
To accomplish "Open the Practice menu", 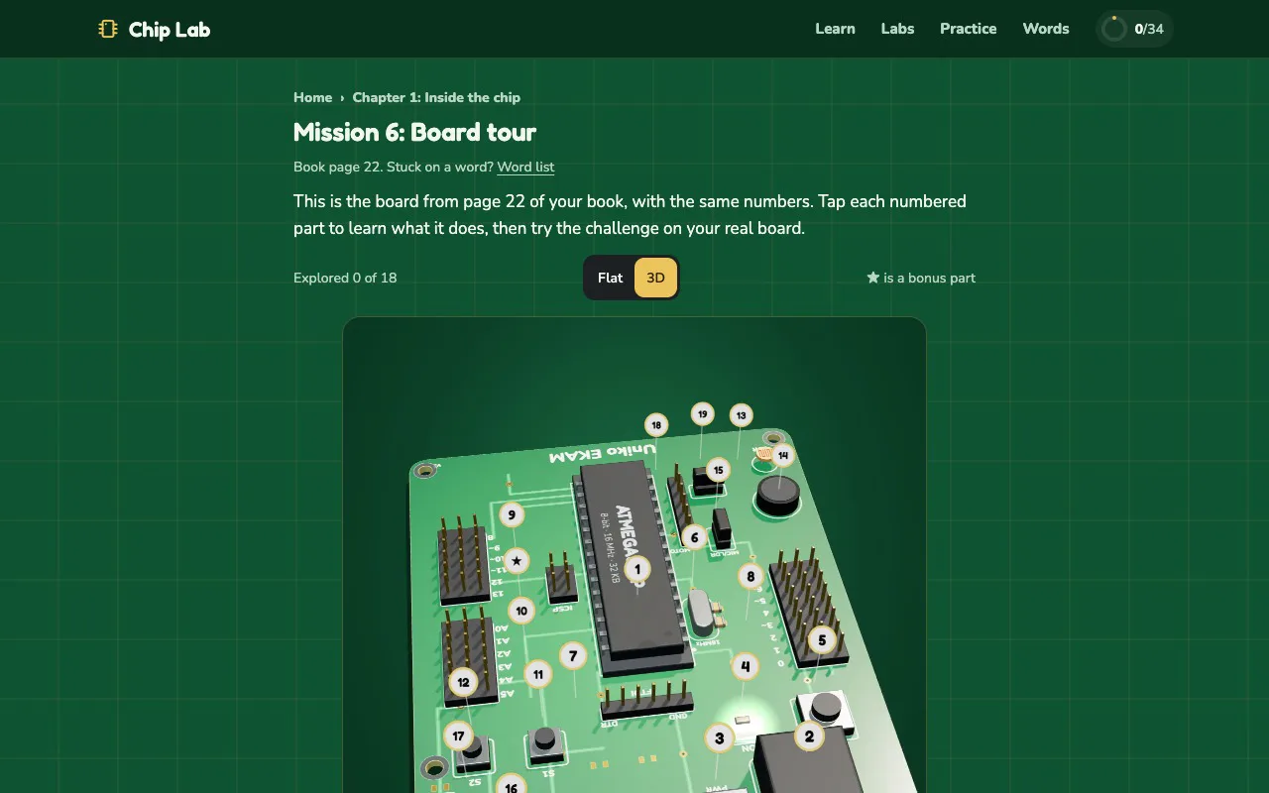I will click(x=968, y=29).
